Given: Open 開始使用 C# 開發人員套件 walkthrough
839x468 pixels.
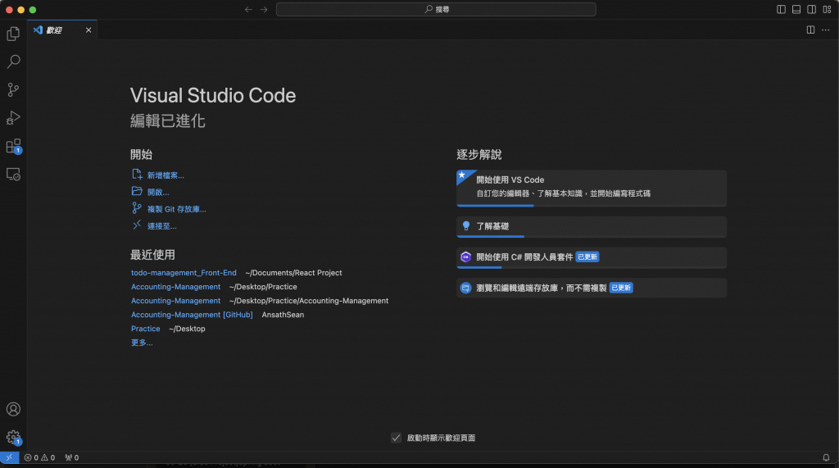Looking at the screenshot, I should [x=592, y=257].
